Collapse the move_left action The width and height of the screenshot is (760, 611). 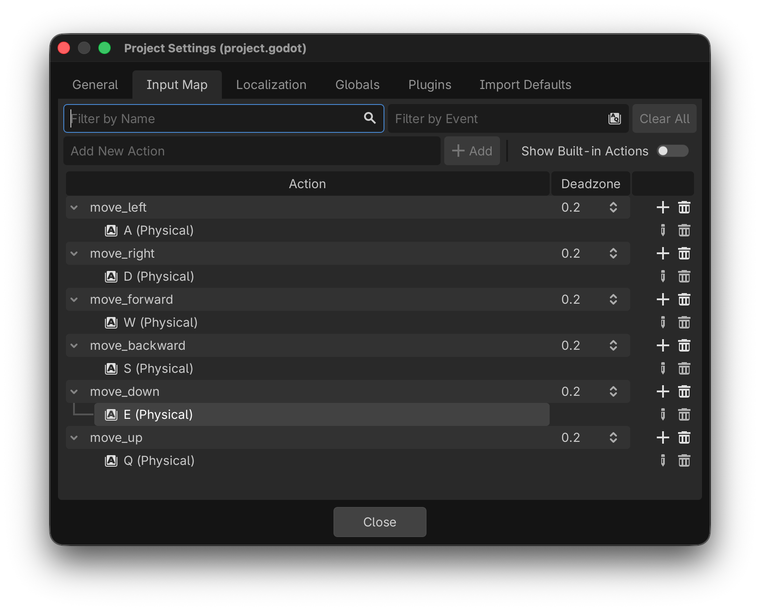74,207
